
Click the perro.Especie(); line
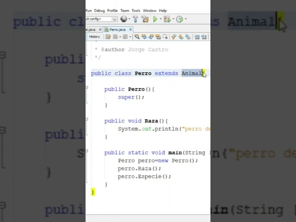click(144, 177)
